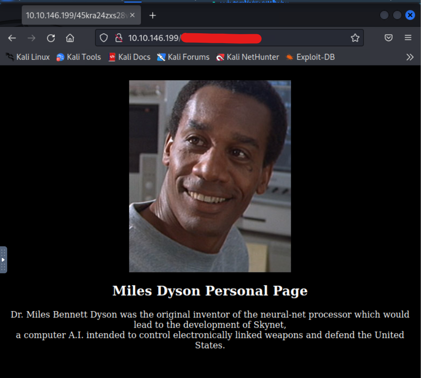The image size is (421, 378).
Task: Go to the Home page icon
Action: 70,38
